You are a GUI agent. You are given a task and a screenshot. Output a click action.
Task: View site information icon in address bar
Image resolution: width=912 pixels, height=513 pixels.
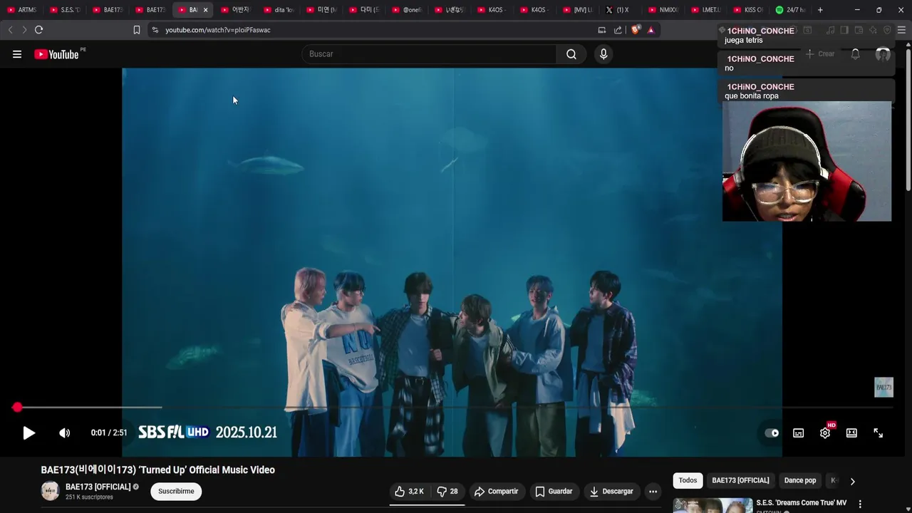tap(155, 30)
